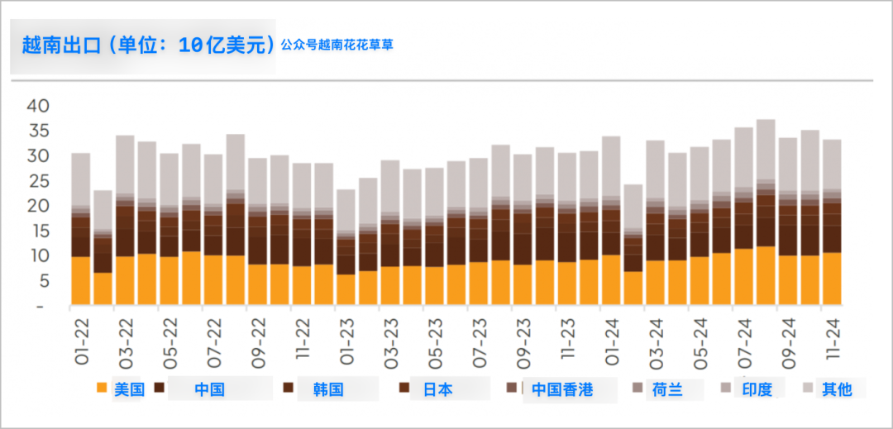Click the x-axis label 03-23
Screen dimensions: 893x429
coord(390,344)
